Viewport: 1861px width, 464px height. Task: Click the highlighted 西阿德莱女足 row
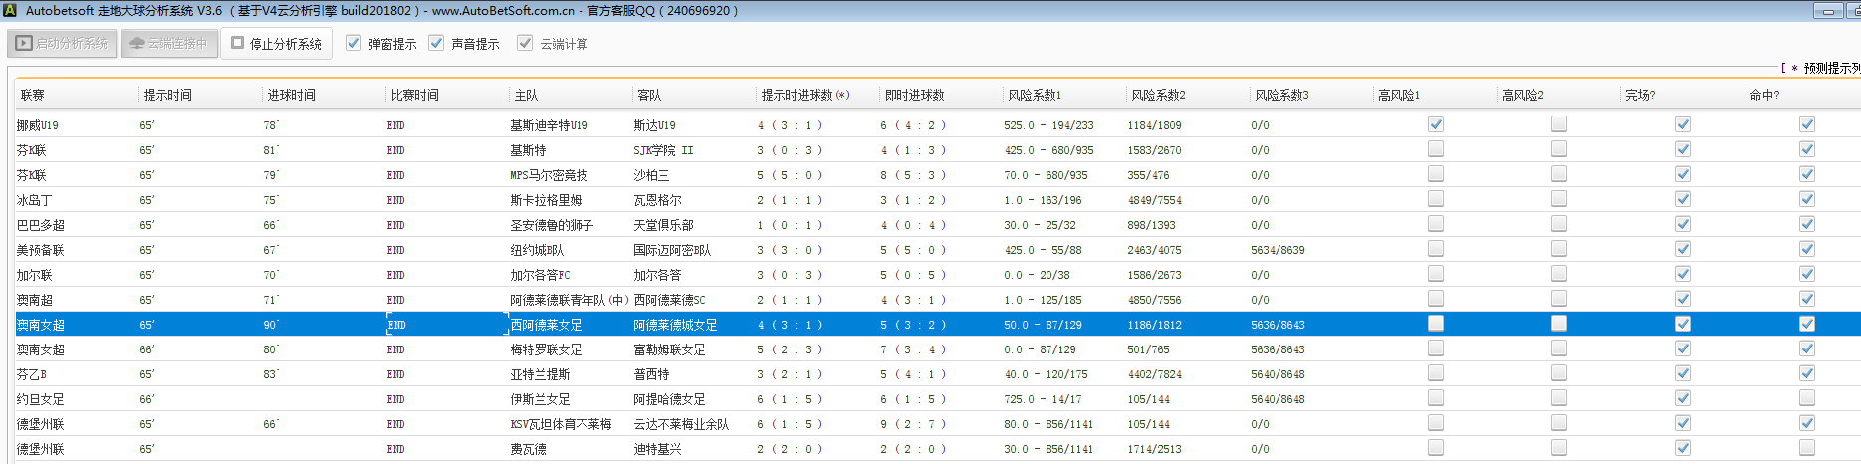546,325
